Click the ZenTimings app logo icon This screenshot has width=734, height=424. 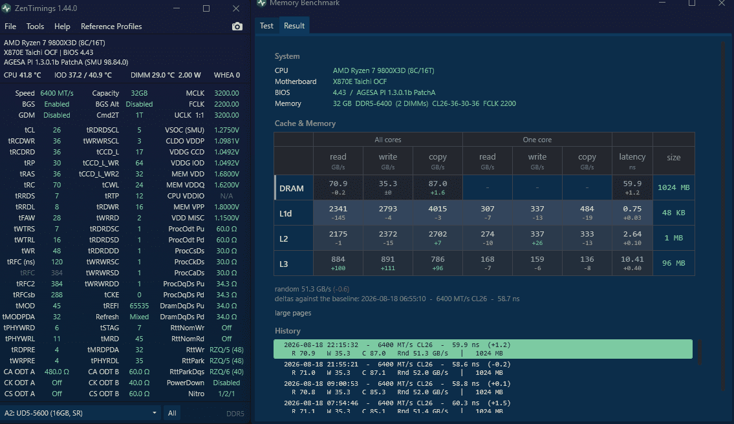click(6, 8)
